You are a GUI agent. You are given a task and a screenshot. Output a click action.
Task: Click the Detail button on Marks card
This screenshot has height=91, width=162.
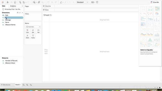[x=27, y=36]
